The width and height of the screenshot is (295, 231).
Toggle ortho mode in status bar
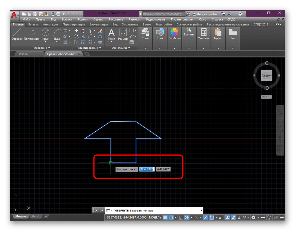coord(181,217)
